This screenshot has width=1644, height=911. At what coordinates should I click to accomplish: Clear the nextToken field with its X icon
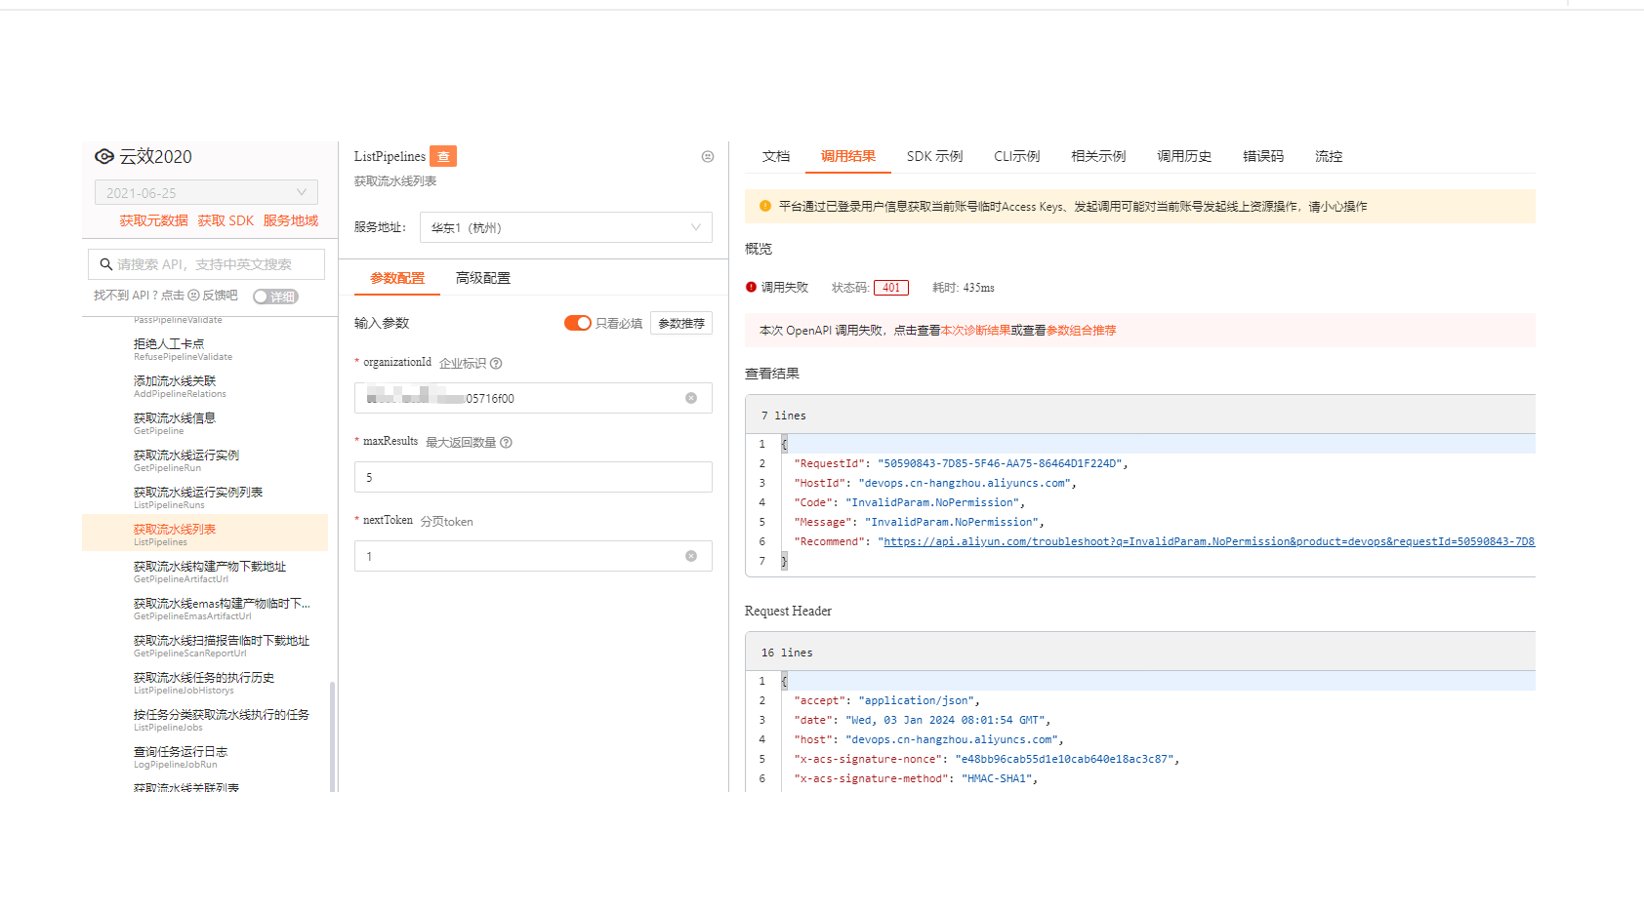tap(691, 556)
